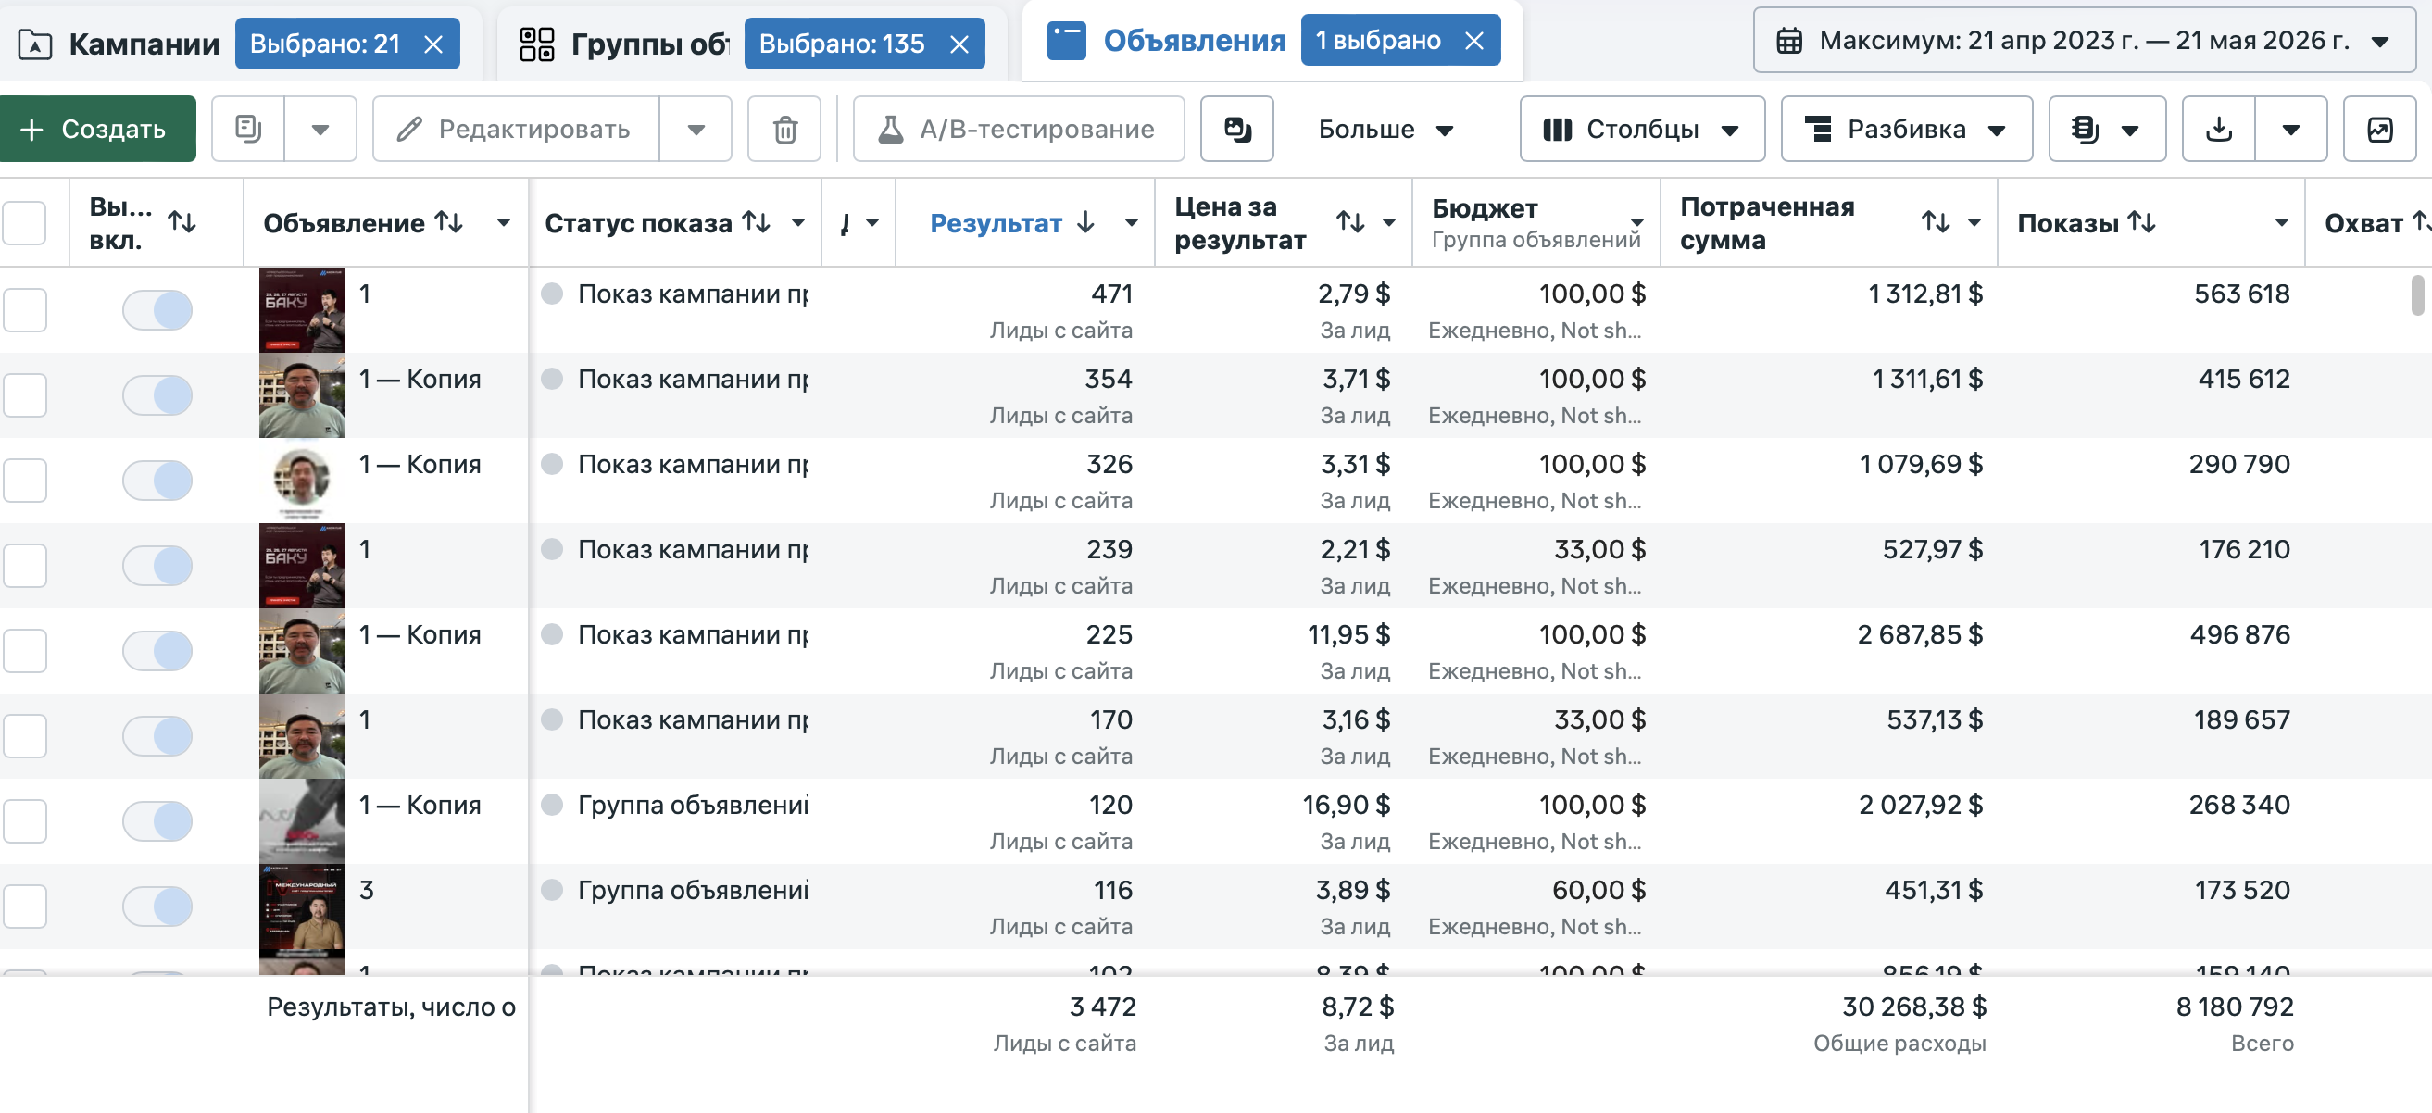Click the 'A/B-тестирование' button
The width and height of the screenshot is (2432, 1113).
coord(1018,129)
